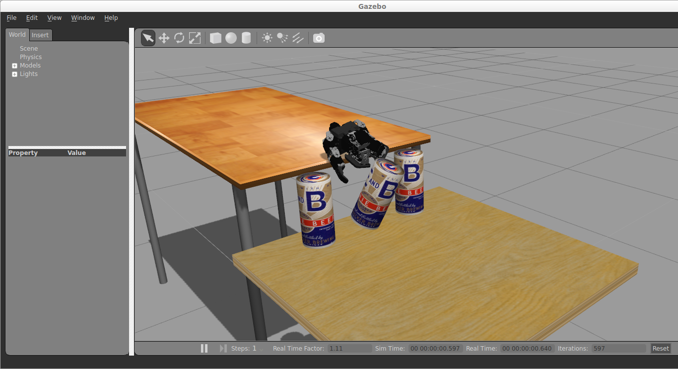Expand the Models tree node

14,66
